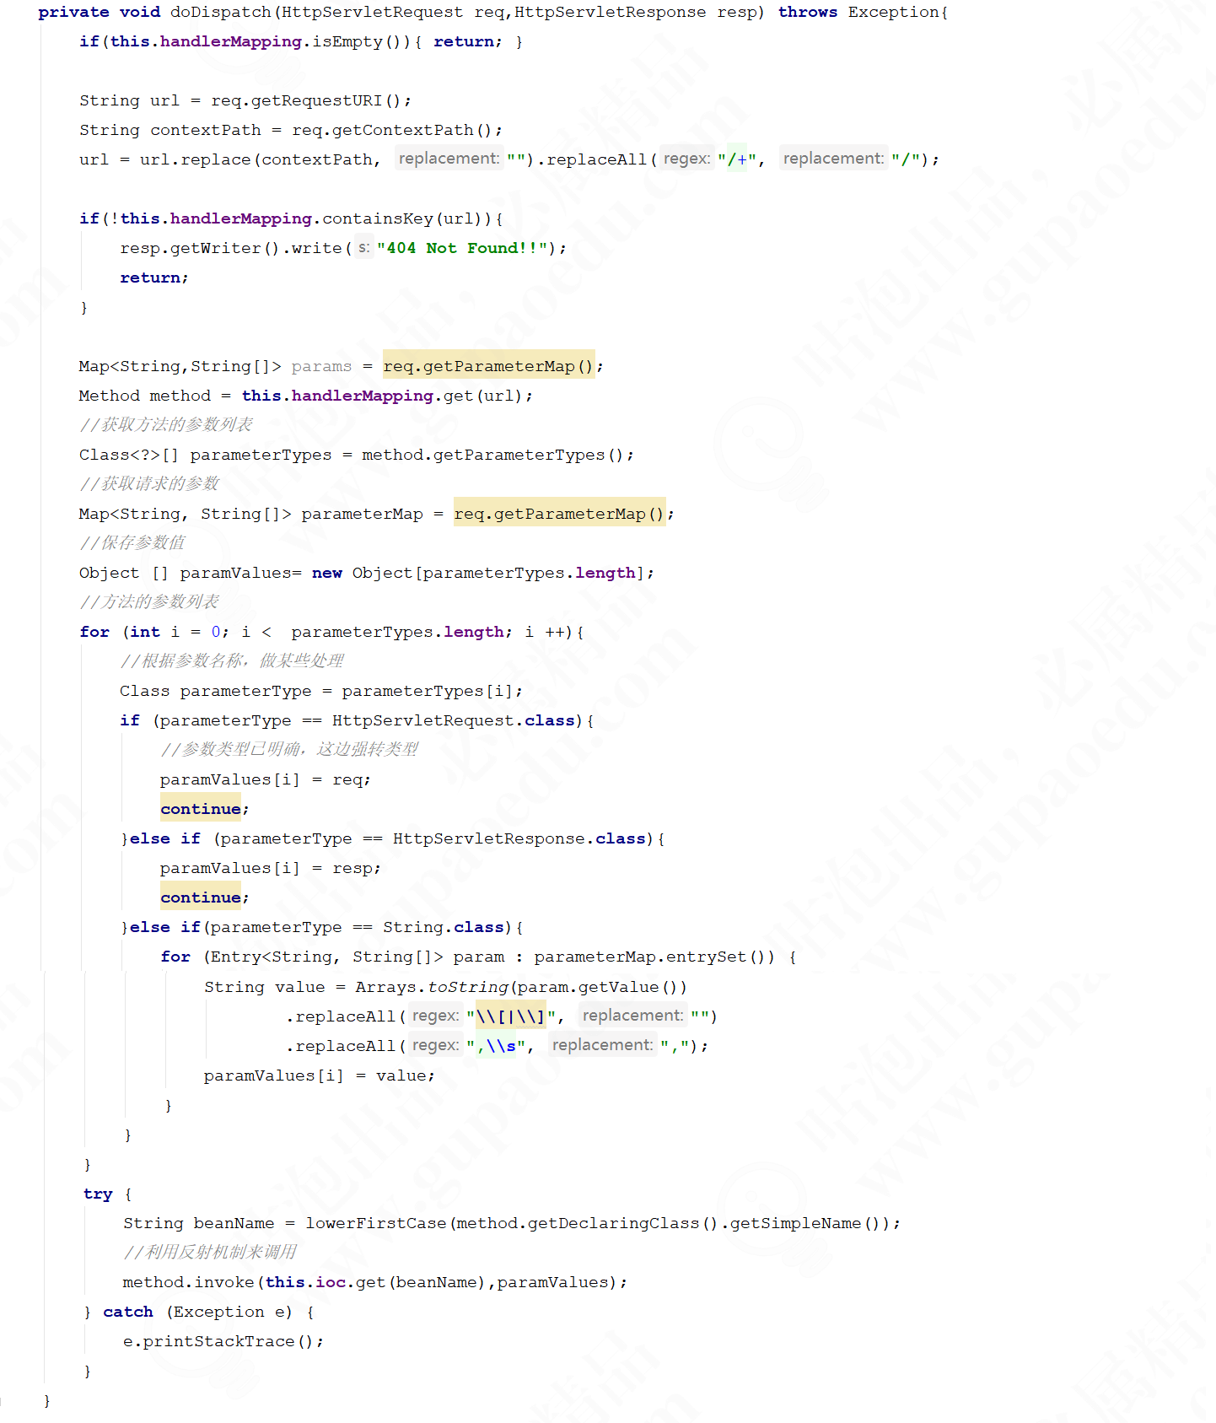Image resolution: width=1216 pixels, height=1423 pixels.
Task: Click the "404 Not Found!!" string
Action: coord(462,249)
